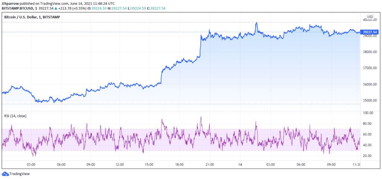Click the 37000.00 price scale label
382x179 pixels.
tap(370, 68)
